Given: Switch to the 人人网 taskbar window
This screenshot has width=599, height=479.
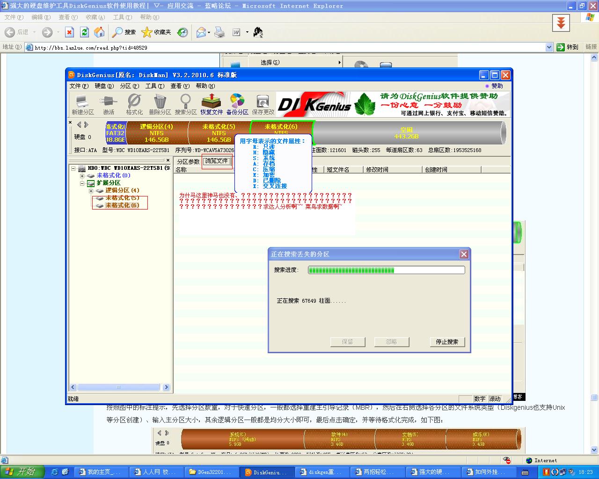Looking at the screenshot, I should pyautogui.click(x=156, y=472).
